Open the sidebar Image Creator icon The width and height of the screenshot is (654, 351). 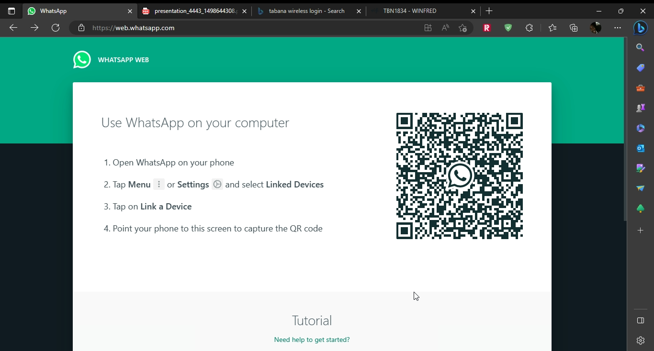[x=641, y=168]
